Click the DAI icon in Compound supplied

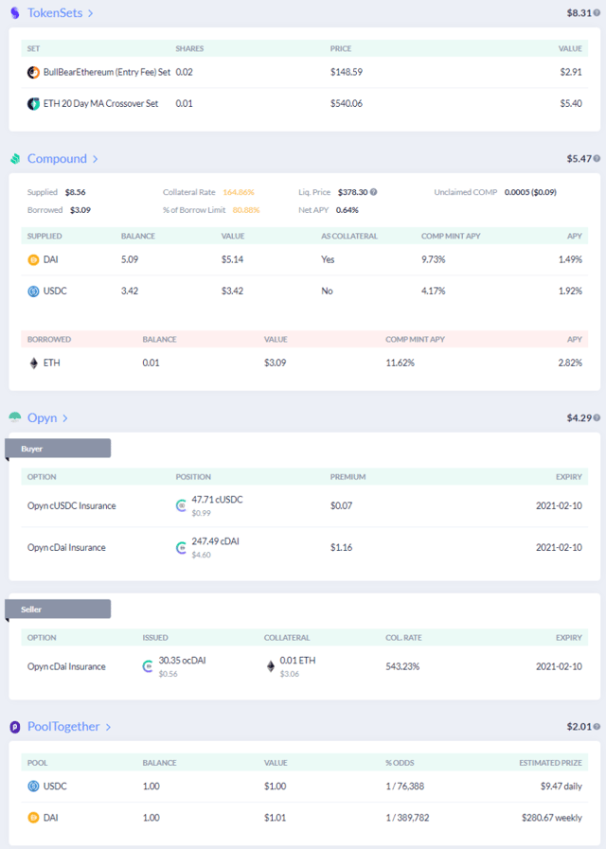(x=33, y=260)
